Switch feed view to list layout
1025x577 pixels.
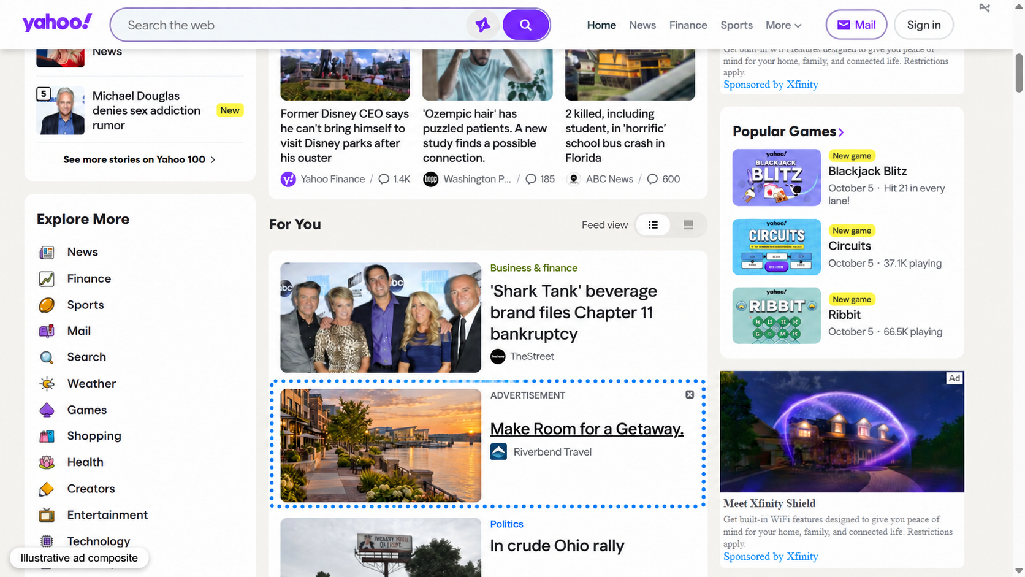click(653, 225)
